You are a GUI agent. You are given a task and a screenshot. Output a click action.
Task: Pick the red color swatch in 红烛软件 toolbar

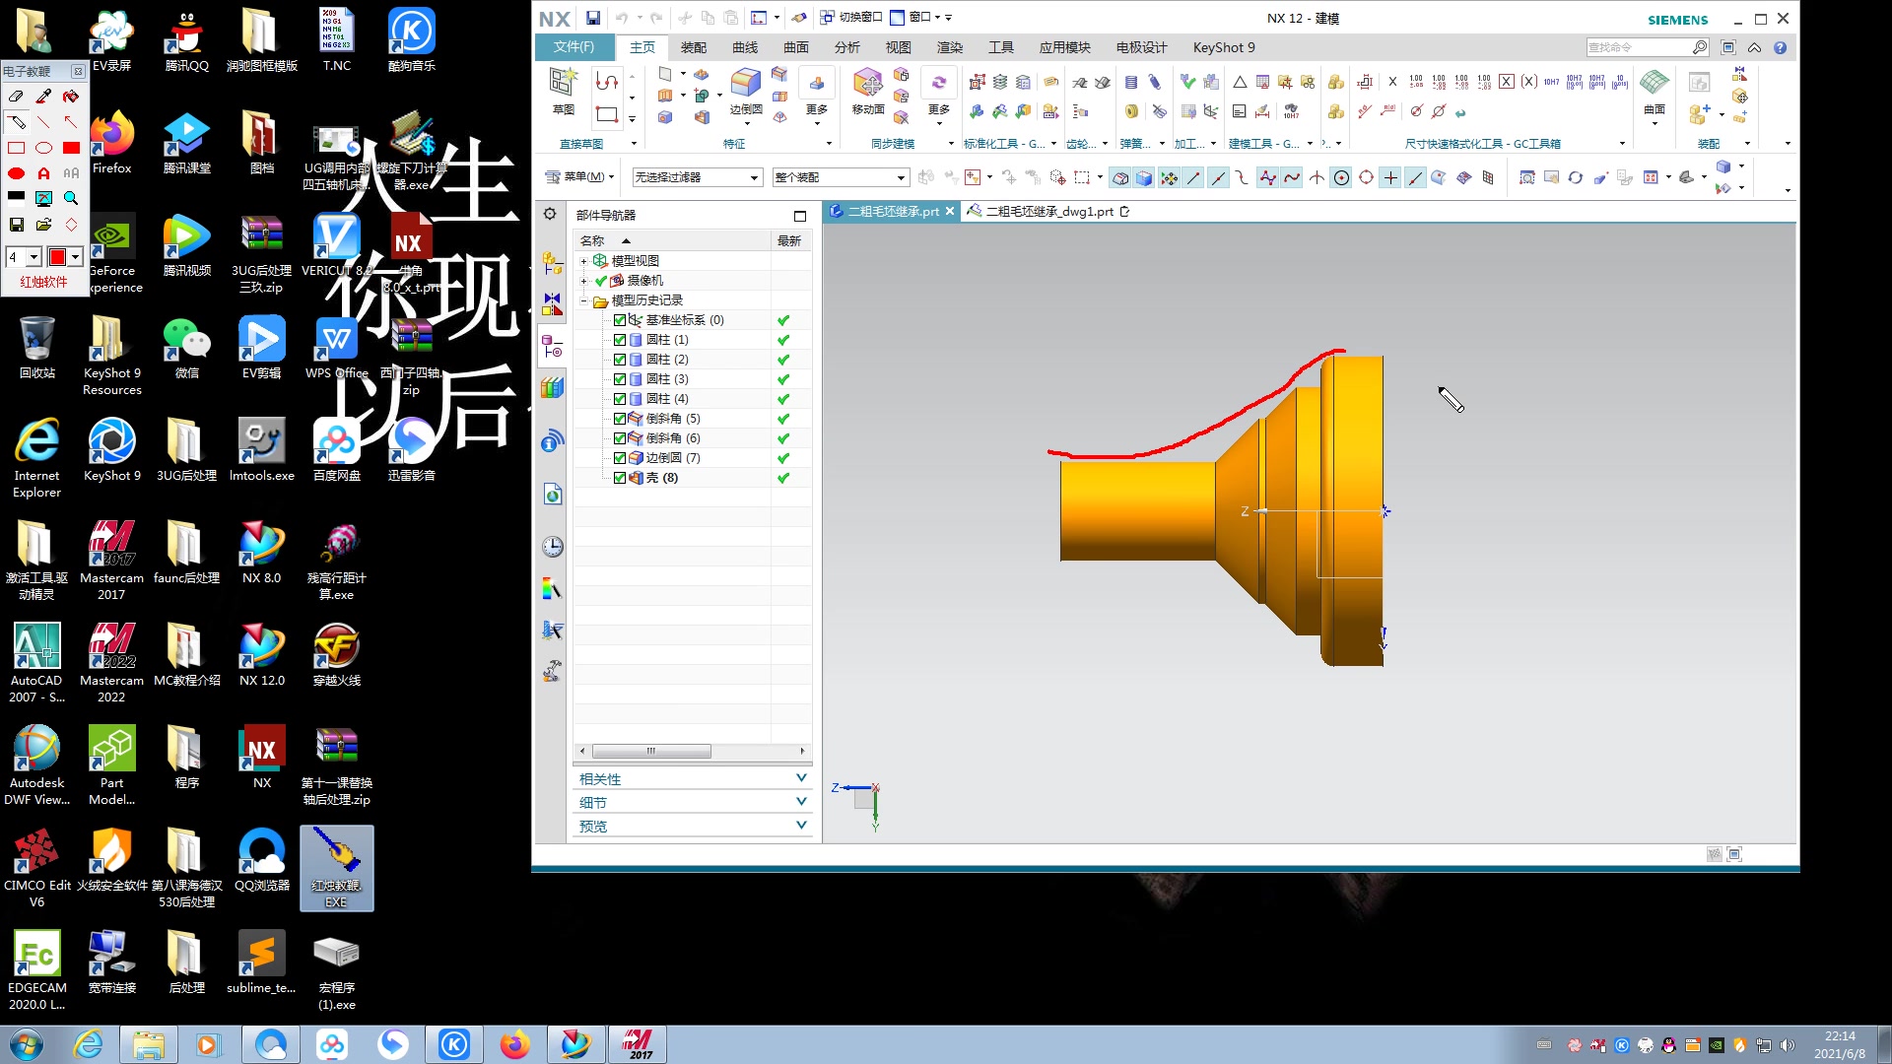pos(57,257)
